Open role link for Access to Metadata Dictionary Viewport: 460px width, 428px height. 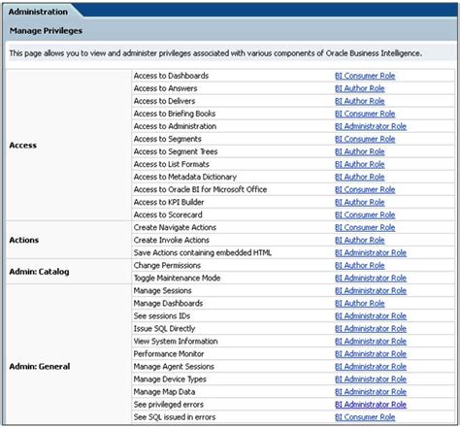point(360,177)
